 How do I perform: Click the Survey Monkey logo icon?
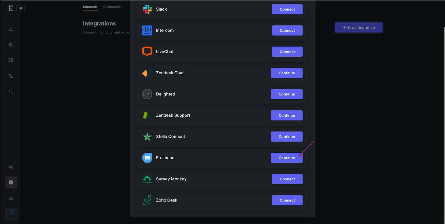[147, 179]
